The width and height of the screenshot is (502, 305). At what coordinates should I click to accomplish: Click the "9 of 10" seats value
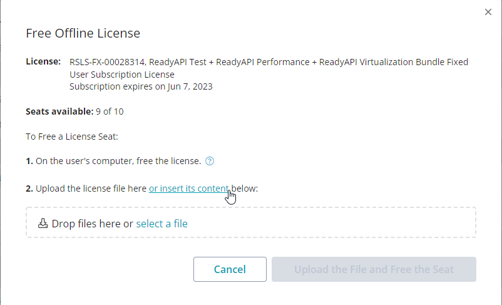point(110,111)
